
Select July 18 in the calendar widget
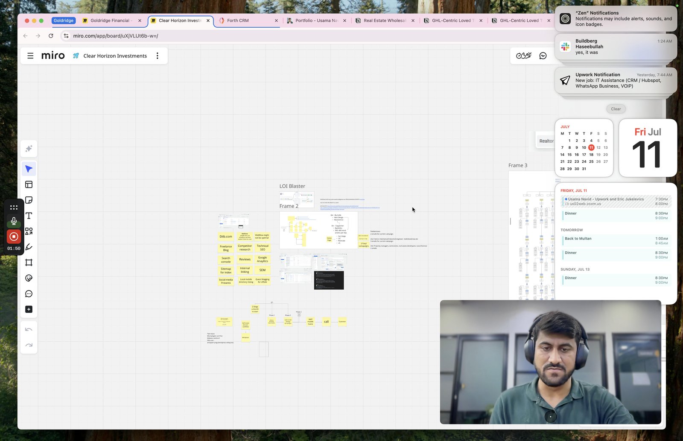tap(591, 155)
